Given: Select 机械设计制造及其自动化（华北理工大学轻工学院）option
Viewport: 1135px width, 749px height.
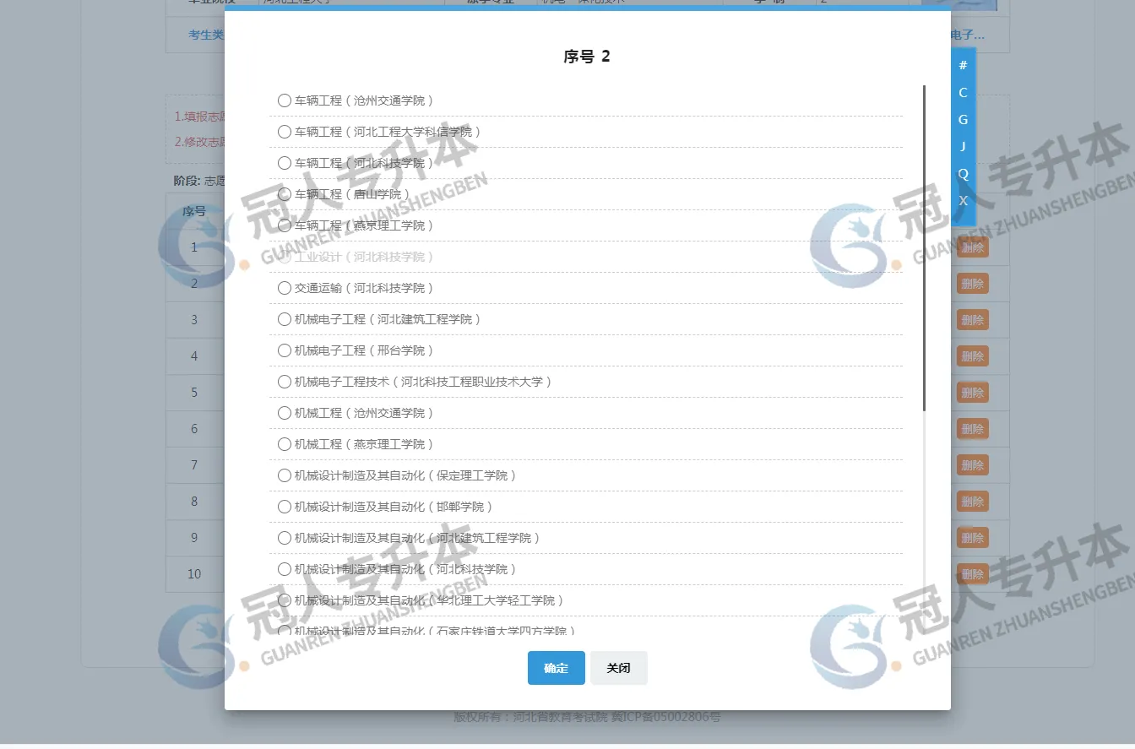Looking at the screenshot, I should tap(285, 600).
